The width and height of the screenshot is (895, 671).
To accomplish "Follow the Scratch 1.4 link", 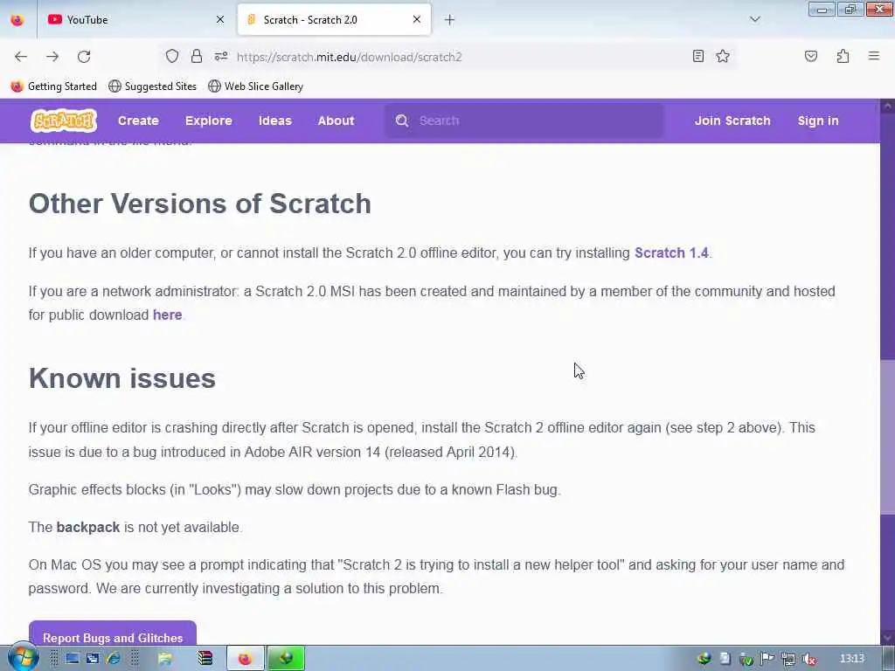I will [671, 252].
